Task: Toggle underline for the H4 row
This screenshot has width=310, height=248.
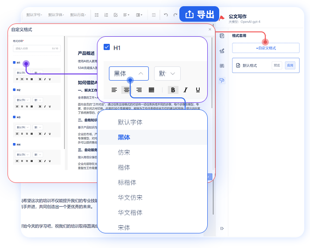Action: click(x=50, y=161)
